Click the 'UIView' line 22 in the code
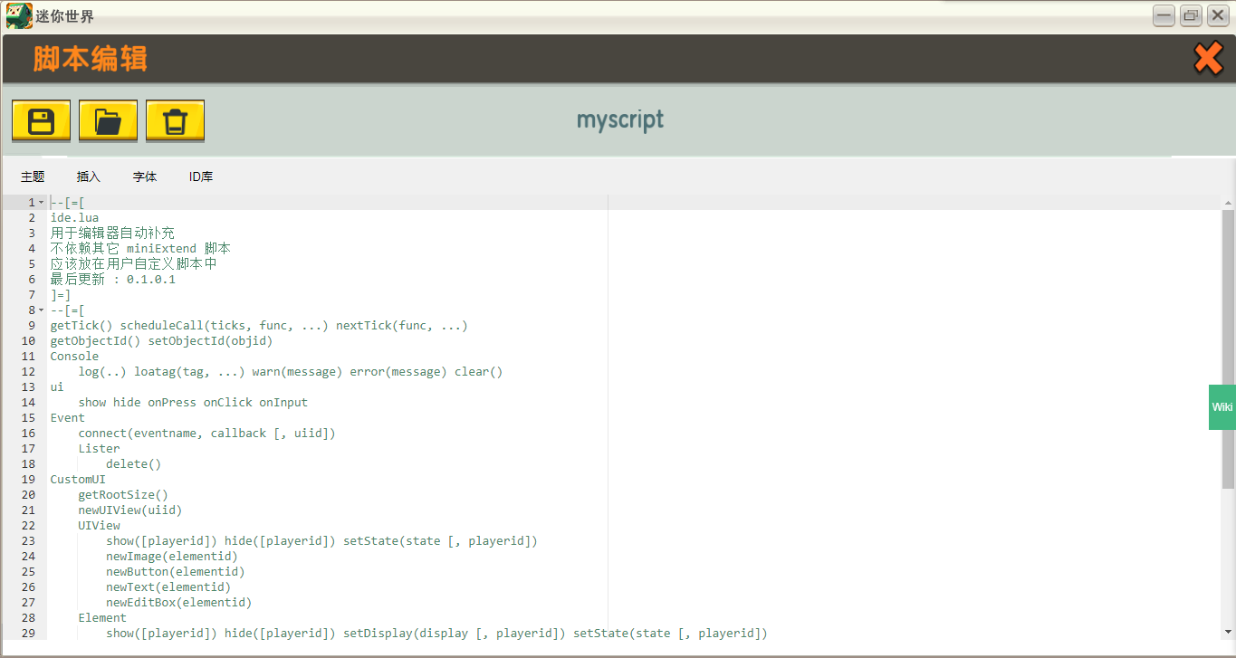1236x658 pixels. (99, 526)
